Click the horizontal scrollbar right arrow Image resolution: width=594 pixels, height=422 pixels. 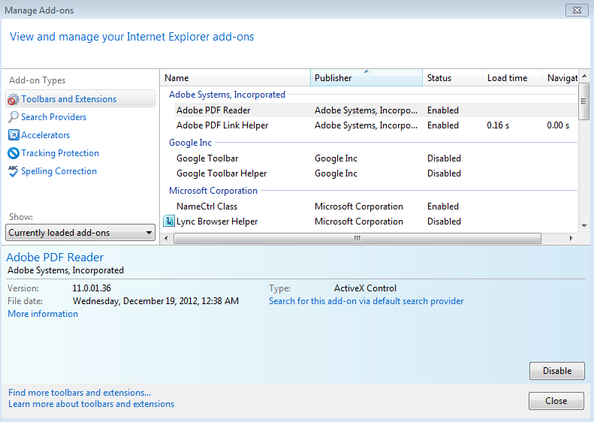(x=571, y=238)
